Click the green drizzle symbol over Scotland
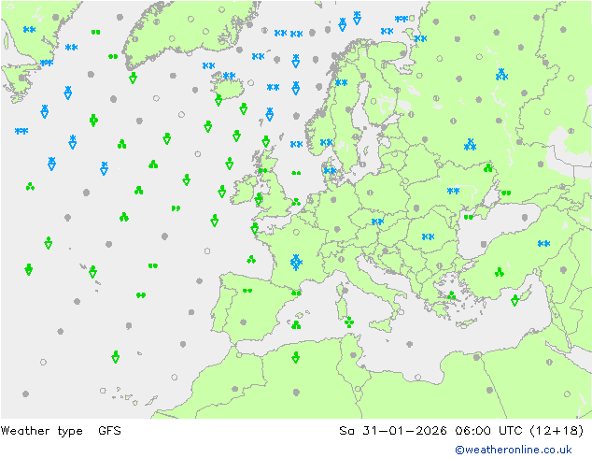This screenshot has width=592, height=458. coord(262,171)
